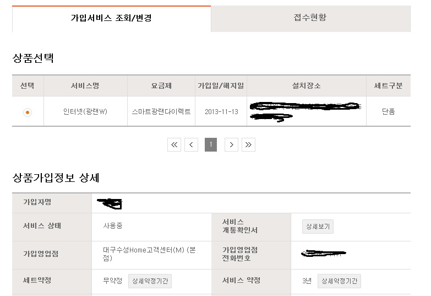Click the 세트구분 column header
Viewport: 431px width, 296px height.
[x=388, y=86]
